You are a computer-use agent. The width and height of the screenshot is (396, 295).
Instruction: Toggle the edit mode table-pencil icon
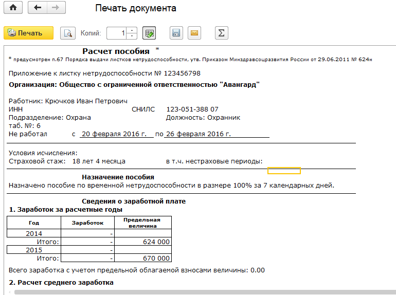point(149,33)
